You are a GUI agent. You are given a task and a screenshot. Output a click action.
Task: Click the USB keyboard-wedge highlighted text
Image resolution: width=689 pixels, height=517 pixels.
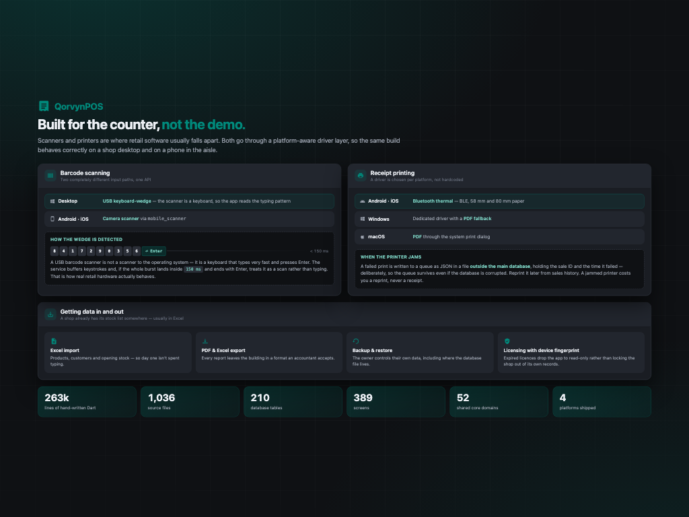pos(127,201)
